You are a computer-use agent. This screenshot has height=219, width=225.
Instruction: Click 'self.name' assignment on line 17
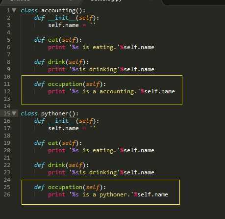(x=72, y=128)
